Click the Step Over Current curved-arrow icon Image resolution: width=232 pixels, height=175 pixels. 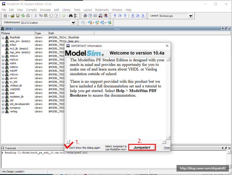(x=138, y=16)
